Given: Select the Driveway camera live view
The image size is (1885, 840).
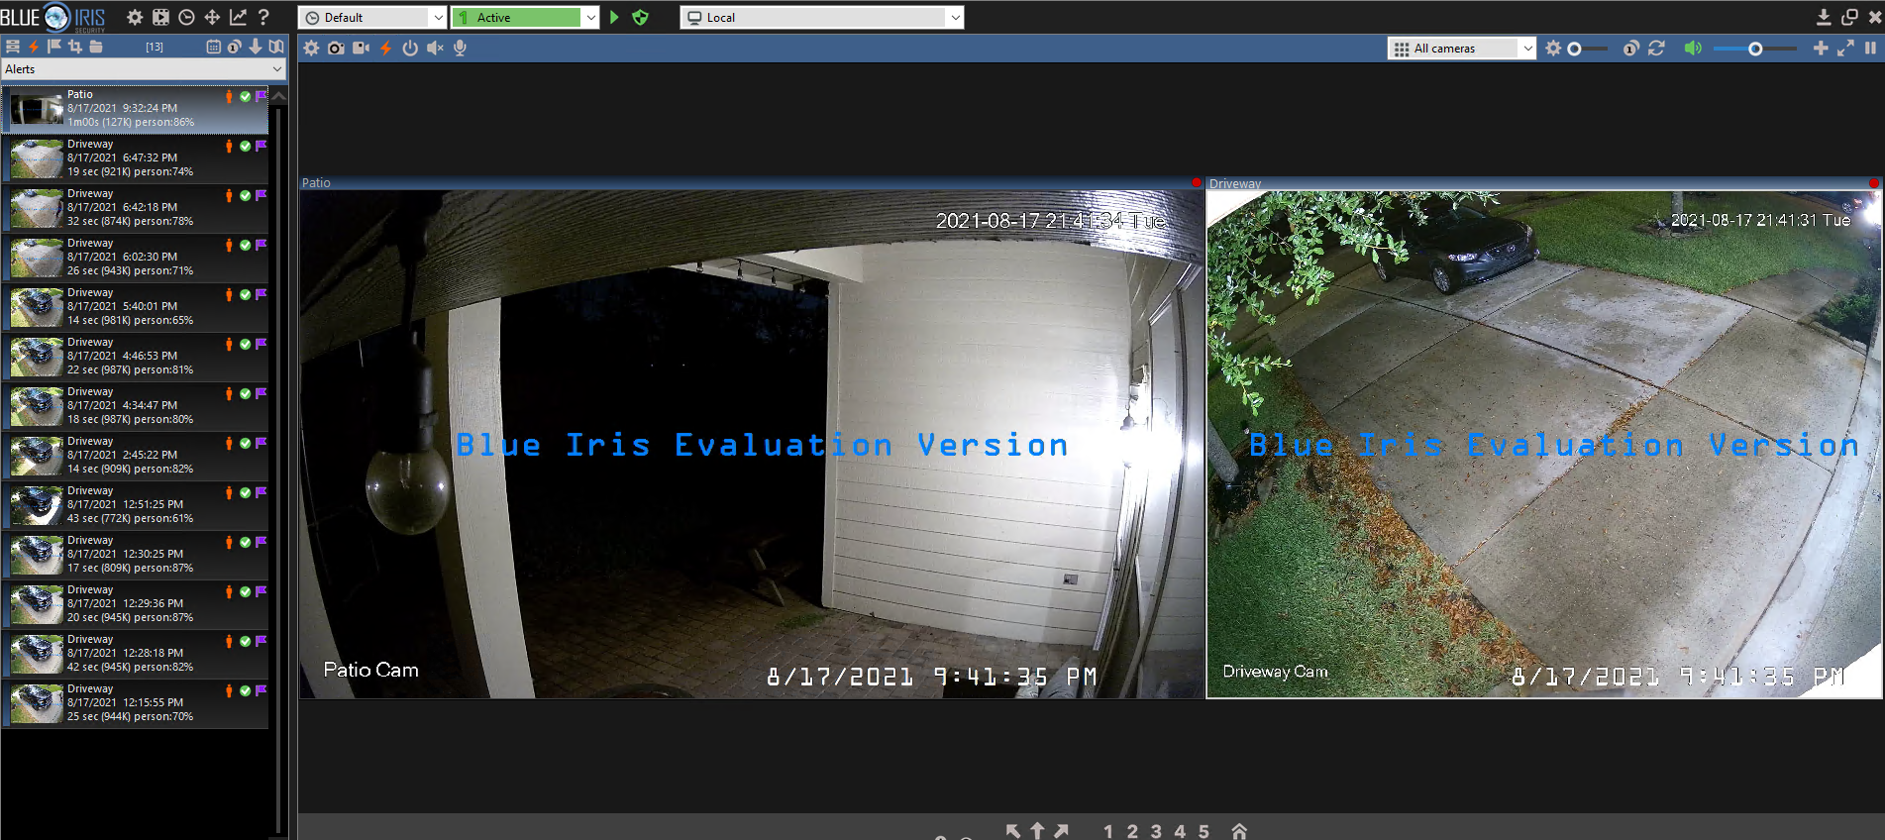Looking at the screenshot, I should coord(1543,445).
